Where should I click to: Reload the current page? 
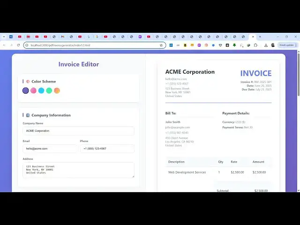pyautogui.click(x=18, y=45)
